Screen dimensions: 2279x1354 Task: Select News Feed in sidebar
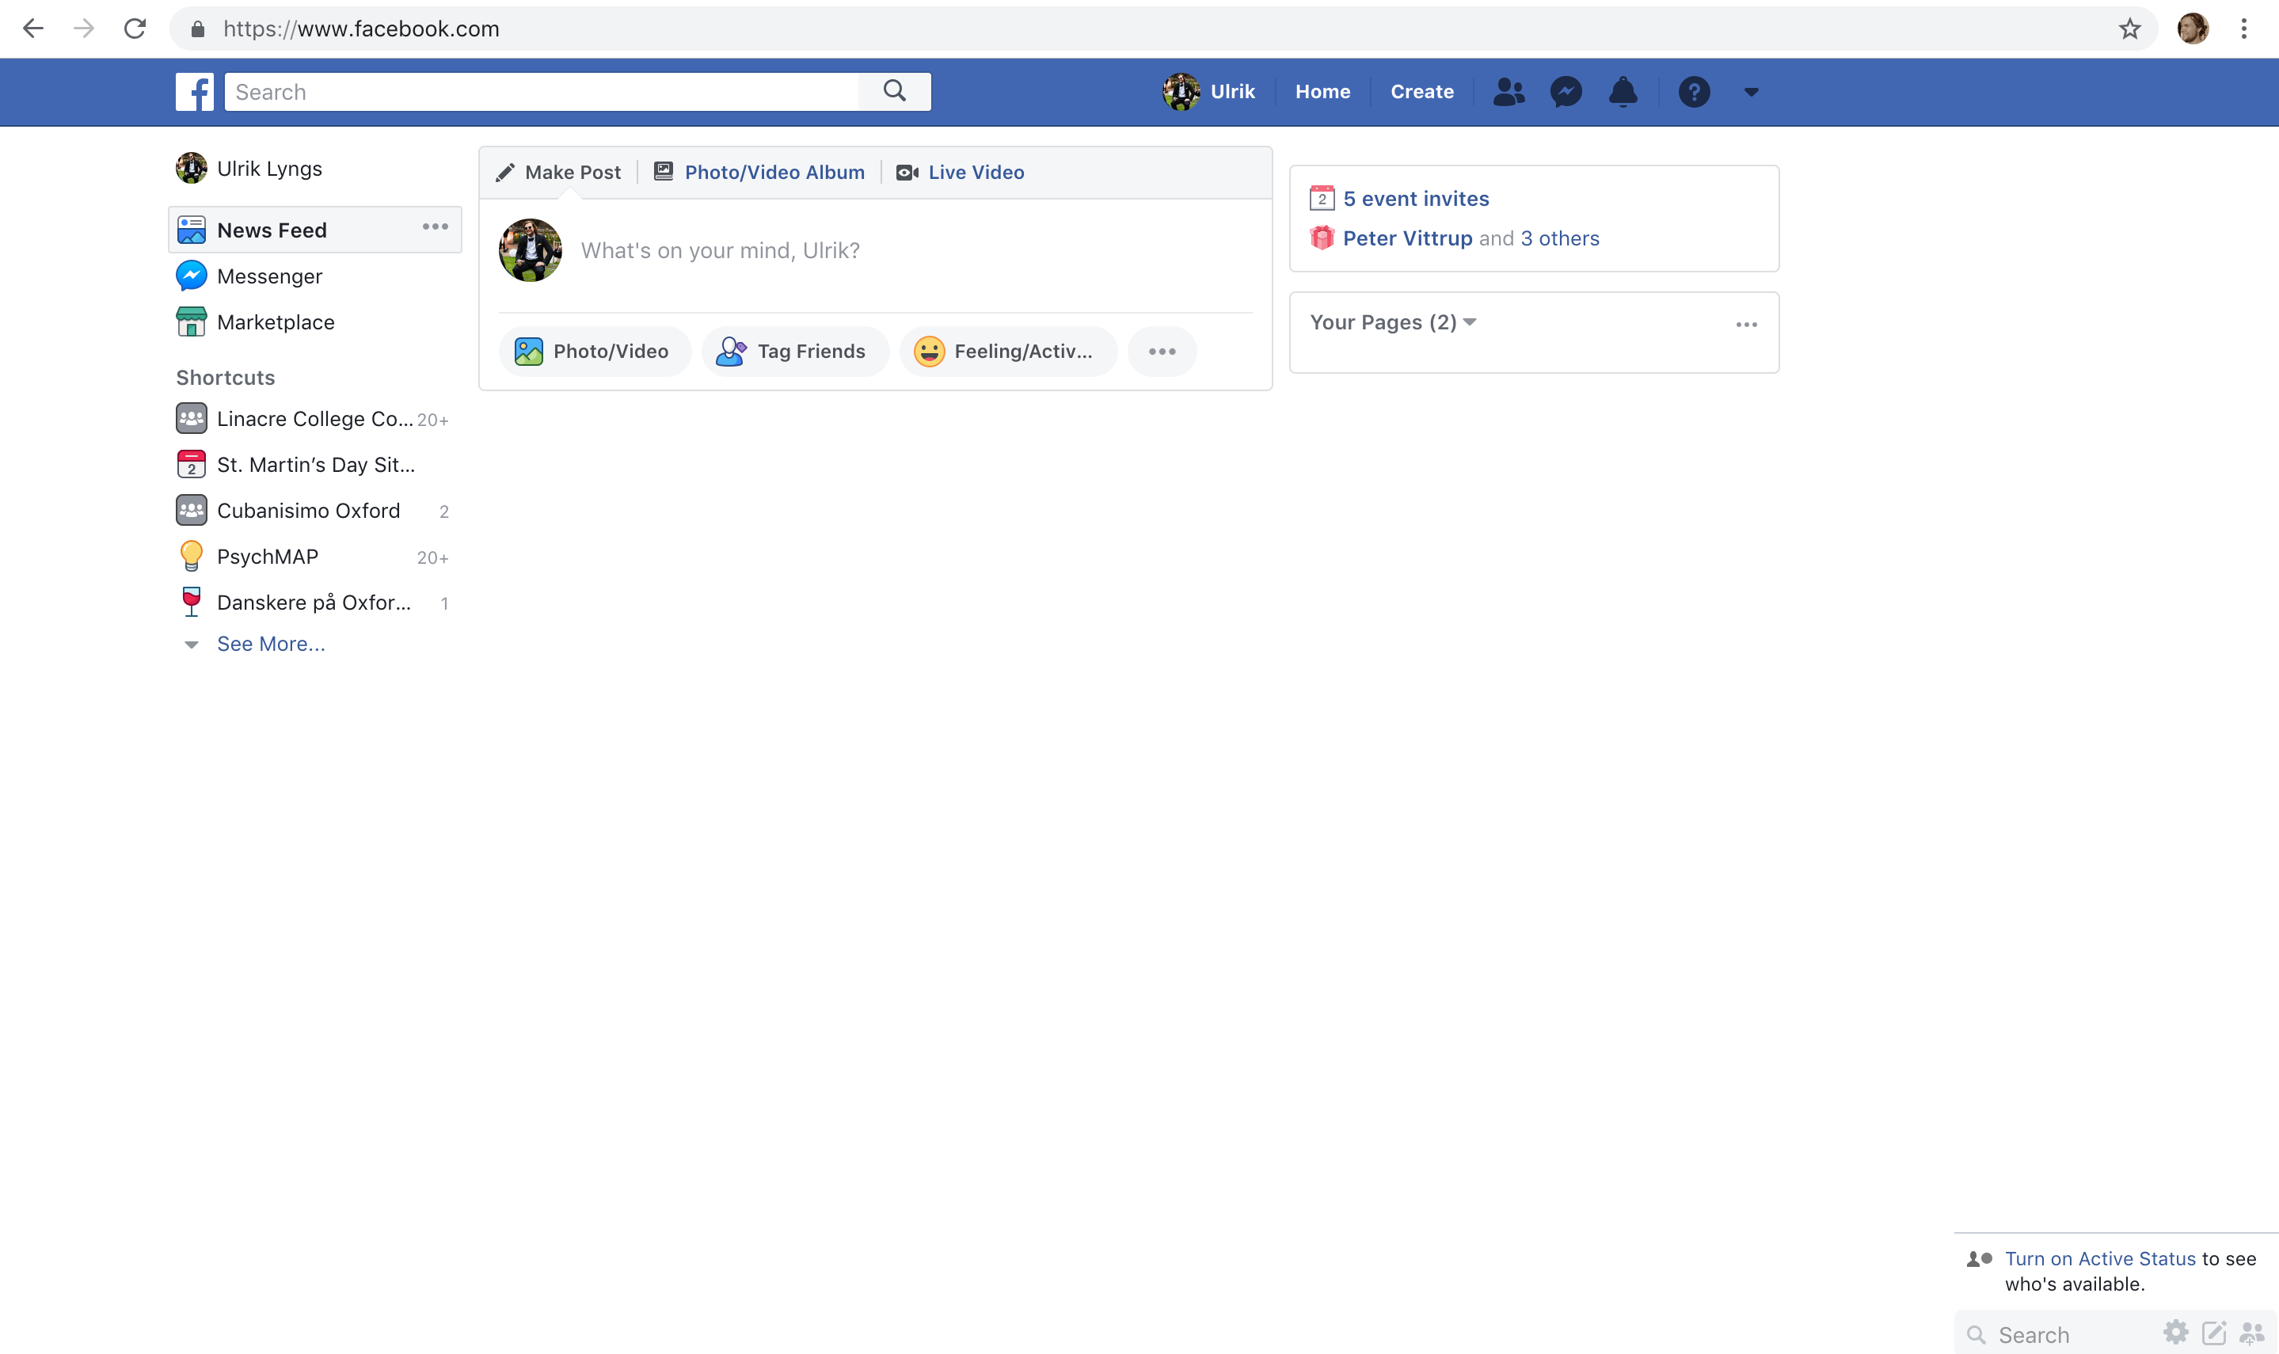click(316, 230)
